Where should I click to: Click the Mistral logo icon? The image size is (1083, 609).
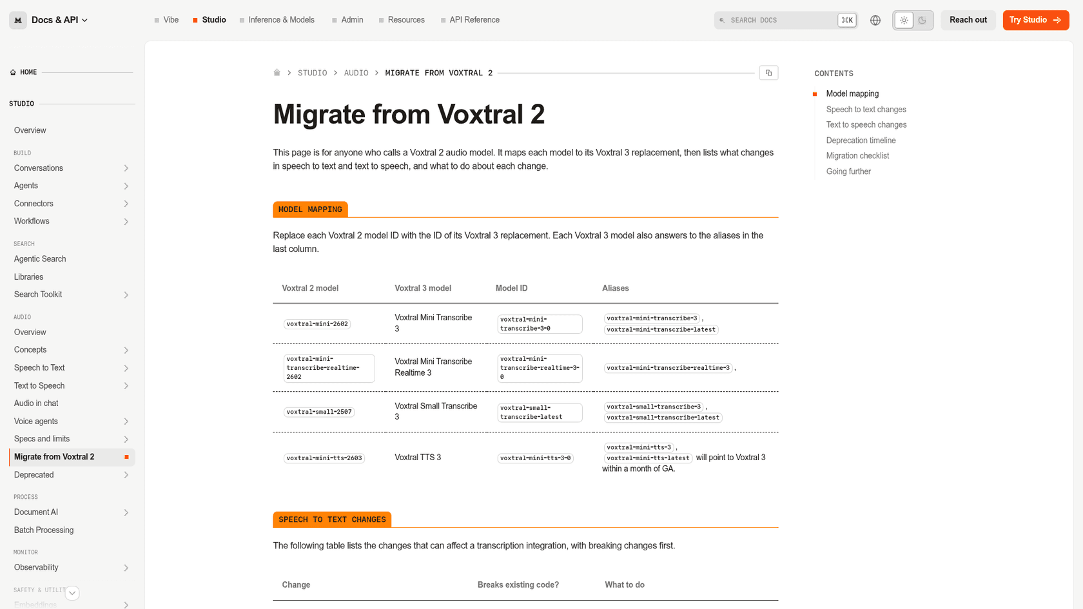pyautogui.click(x=18, y=20)
